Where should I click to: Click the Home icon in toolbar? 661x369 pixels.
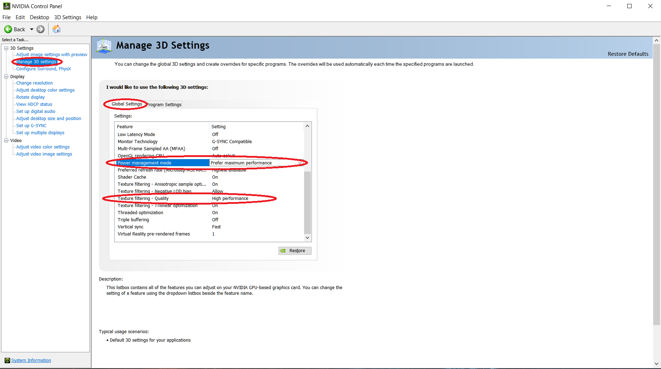56,29
